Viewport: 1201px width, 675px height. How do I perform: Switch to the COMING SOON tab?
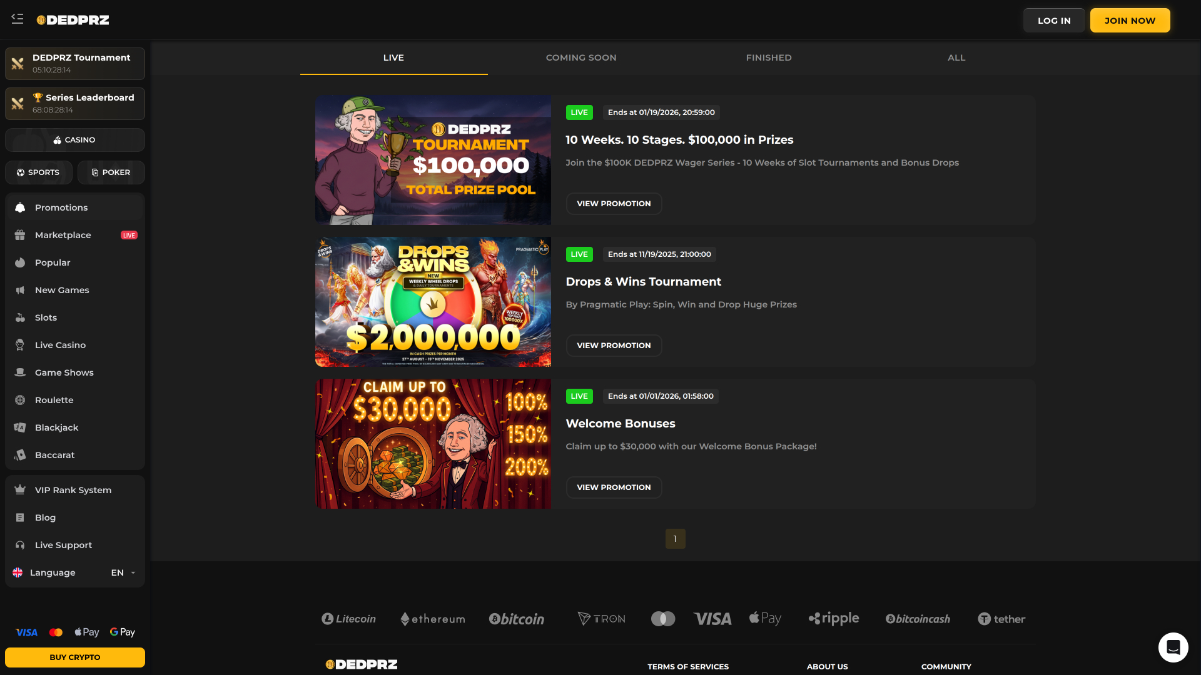click(x=581, y=57)
